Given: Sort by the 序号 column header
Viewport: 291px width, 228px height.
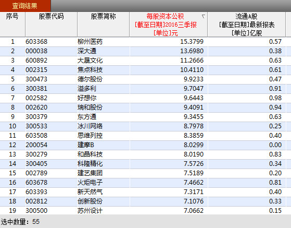Looking at the screenshot, I should pyautogui.click(x=12, y=25).
